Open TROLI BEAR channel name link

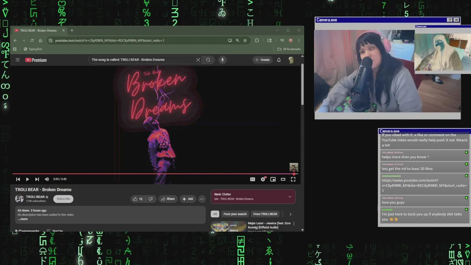35,197
